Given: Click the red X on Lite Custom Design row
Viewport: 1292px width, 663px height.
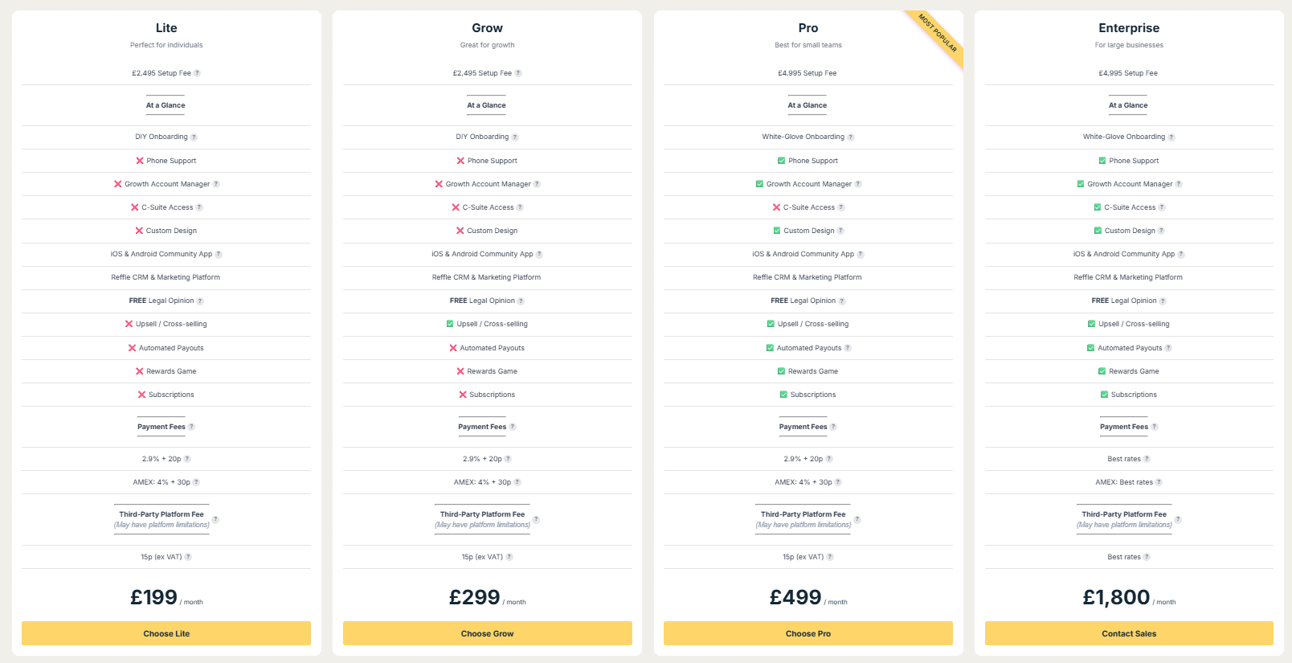Looking at the screenshot, I should (x=138, y=231).
